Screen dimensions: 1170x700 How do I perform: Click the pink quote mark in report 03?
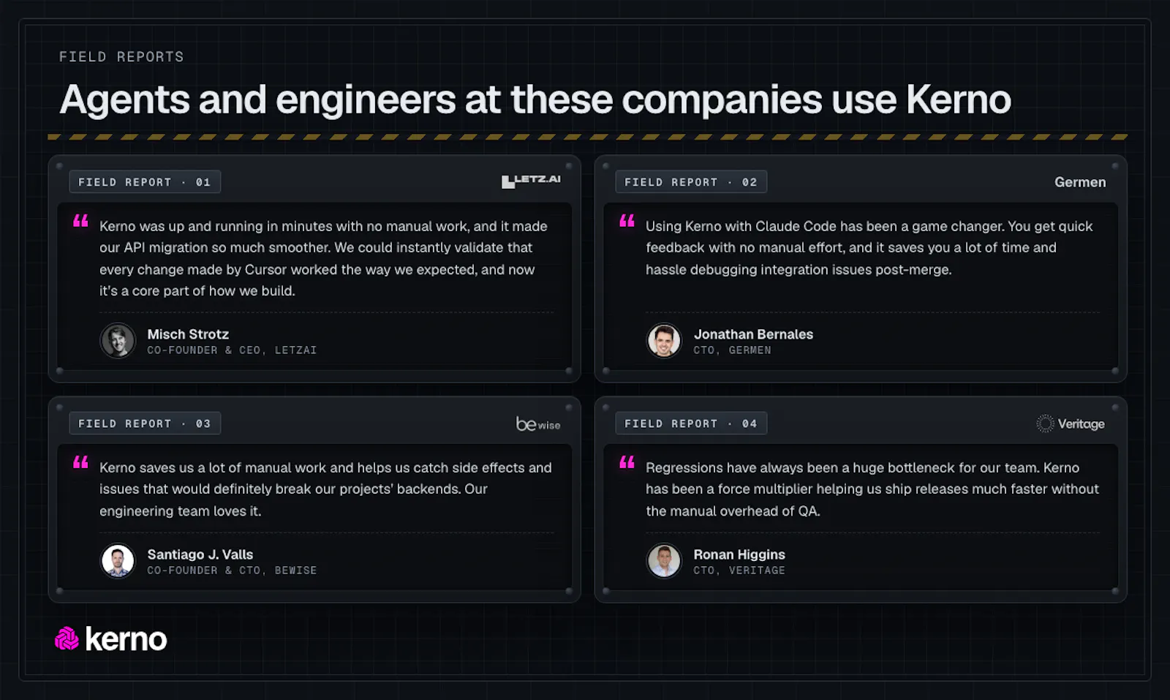[x=80, y=462]
